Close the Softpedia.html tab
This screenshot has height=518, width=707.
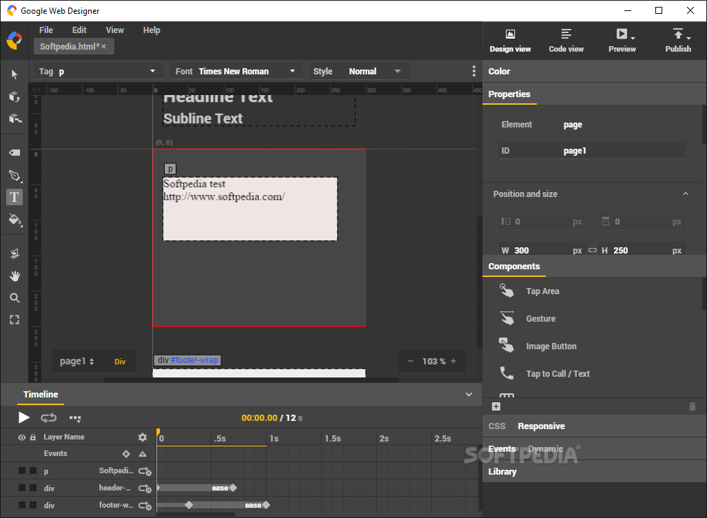click(103, 46)
